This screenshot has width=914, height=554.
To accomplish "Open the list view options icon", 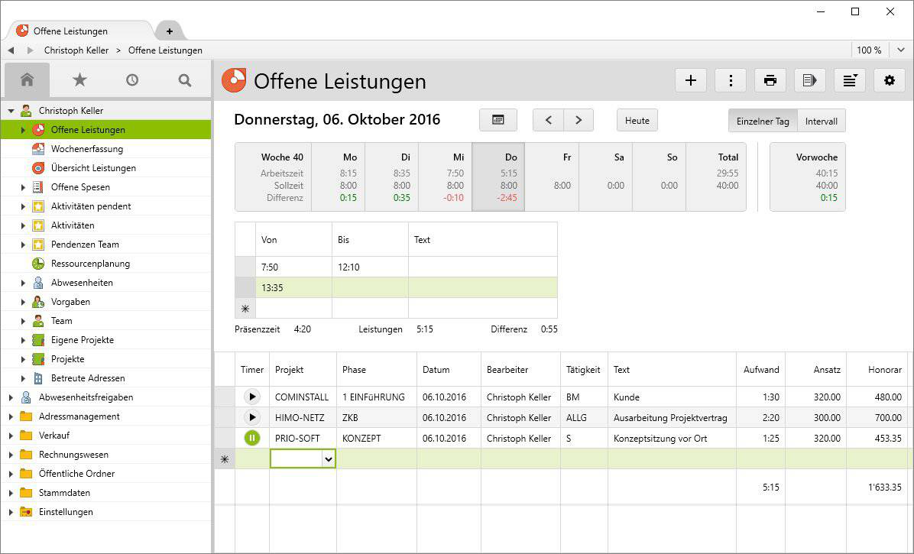I will point(850,80).
